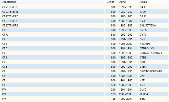The width and height of the screenshot is (169, 102).
Task: Select XT K row with frame 3YP5
Action: pyautogui.click(x=84, y=30)
